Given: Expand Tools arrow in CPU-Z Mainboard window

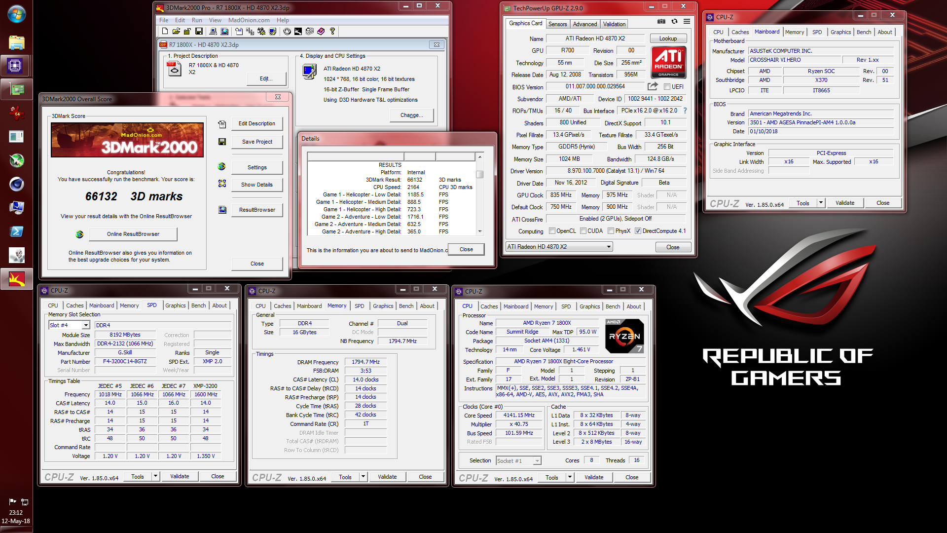Looking at the screenshot, I should coord(821,203).
